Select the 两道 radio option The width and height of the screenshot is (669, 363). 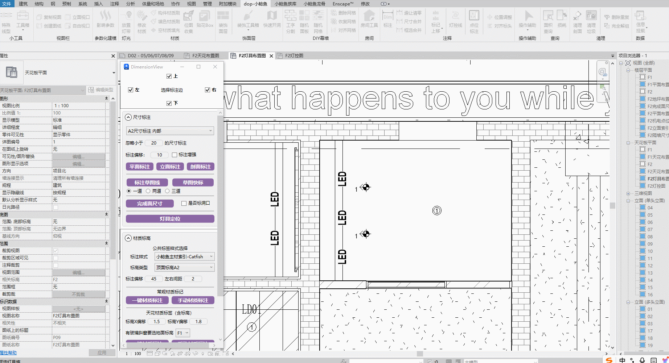[x=148, y=191]
